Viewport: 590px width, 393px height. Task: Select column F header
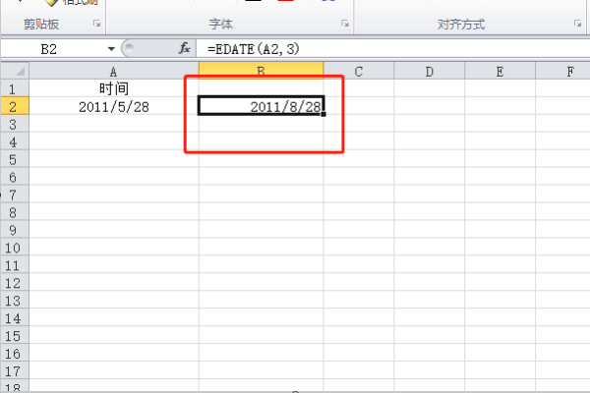(562, 71)
